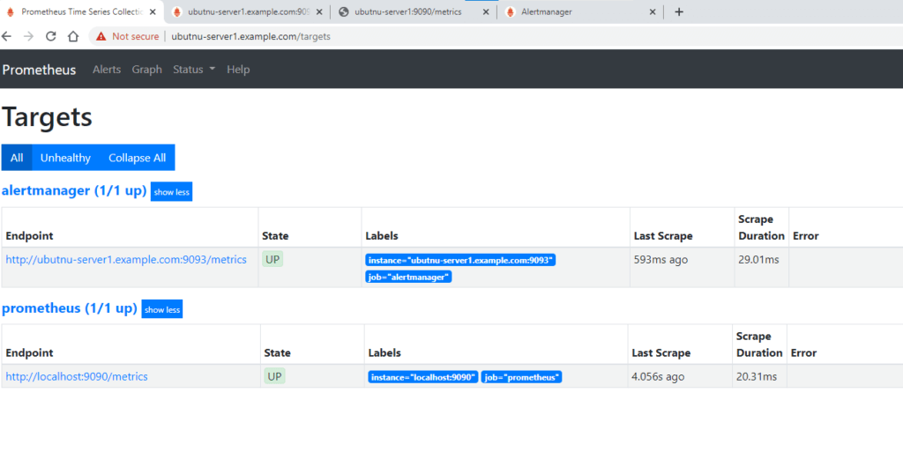Click the Prometheus brand link
903x452 pixels.
pos(39,70)
